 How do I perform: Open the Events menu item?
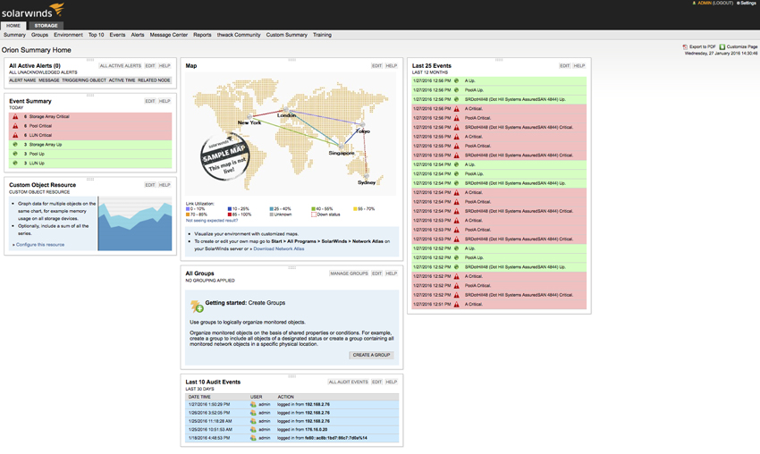click(x=117, y=35)
